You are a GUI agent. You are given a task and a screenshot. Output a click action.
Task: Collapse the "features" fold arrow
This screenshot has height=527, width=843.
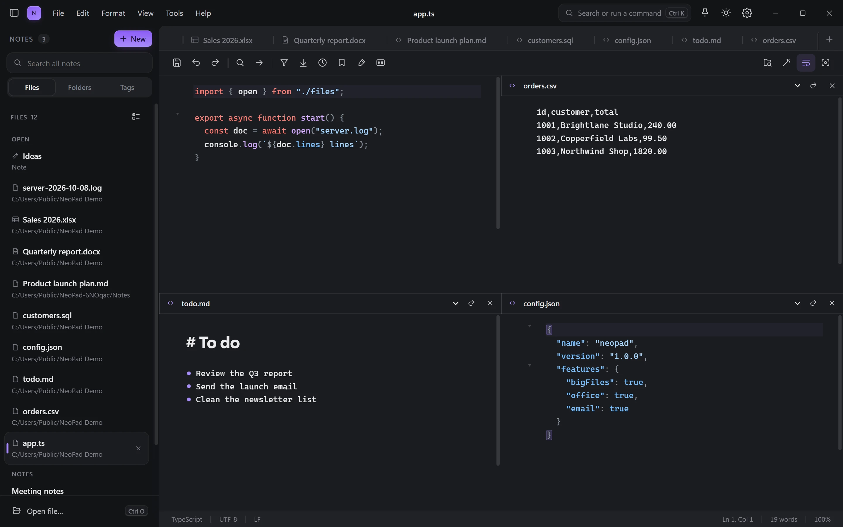(x=530, y=365)
